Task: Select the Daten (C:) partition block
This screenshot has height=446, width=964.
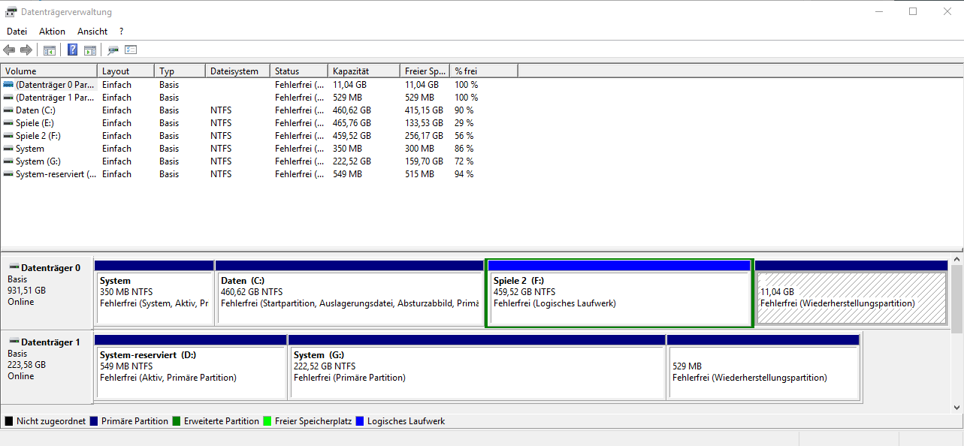Action: point(349,297)
